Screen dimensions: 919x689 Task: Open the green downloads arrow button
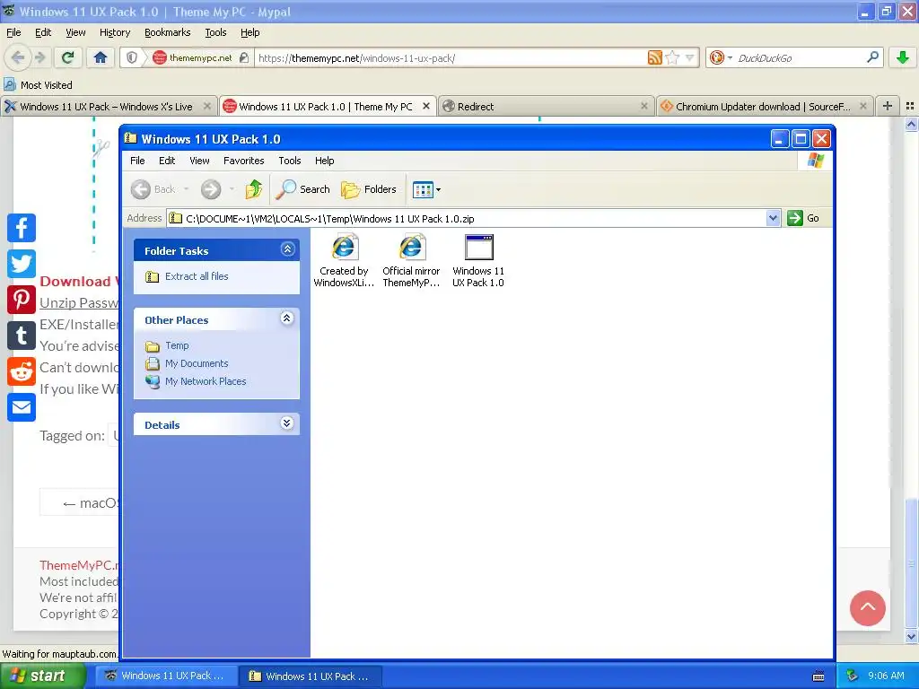(x=903, y=57)
